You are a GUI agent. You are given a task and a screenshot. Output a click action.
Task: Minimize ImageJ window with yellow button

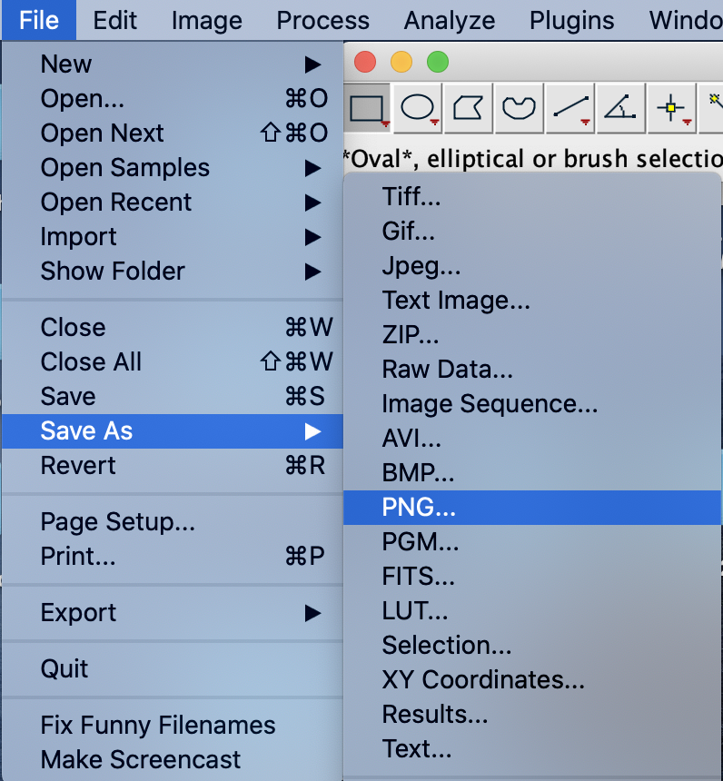click(401, 63)
